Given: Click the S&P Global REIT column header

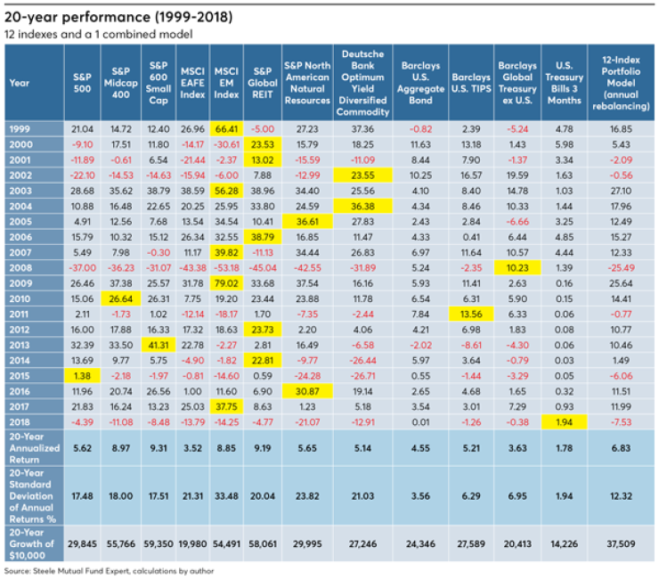Looking at the screenshot, I should tap(263, 83).
